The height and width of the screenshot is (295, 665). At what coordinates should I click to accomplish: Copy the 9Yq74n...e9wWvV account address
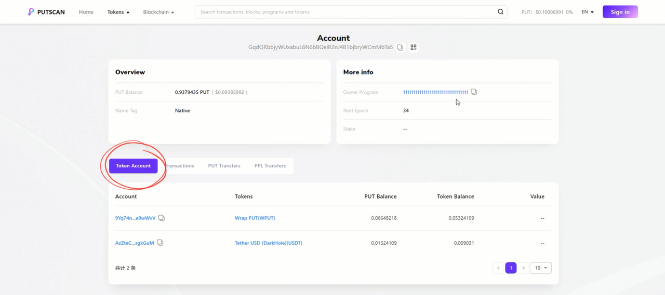click(162, 218)
